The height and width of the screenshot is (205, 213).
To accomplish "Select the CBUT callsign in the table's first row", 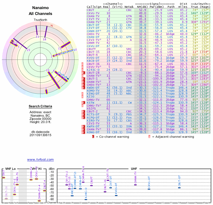I will click(91, 10).
